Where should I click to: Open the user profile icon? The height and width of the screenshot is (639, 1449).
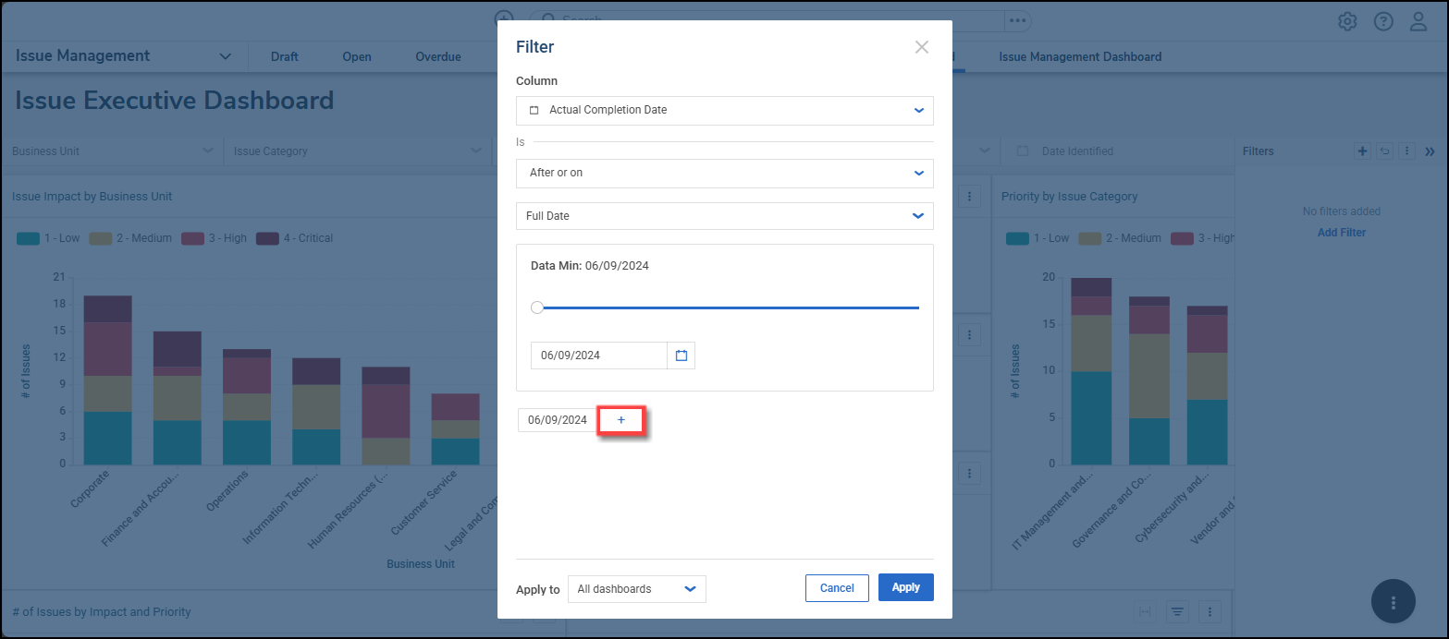[1418, 21]
